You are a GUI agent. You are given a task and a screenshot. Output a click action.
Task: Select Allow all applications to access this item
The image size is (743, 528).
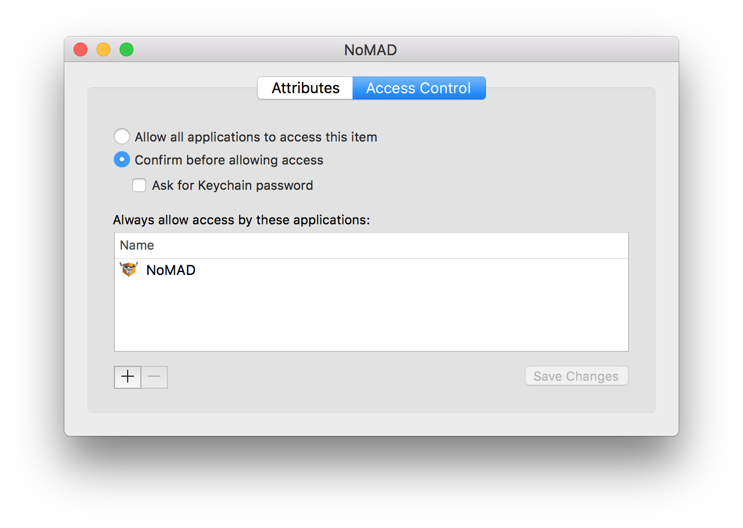pos(122,137)
